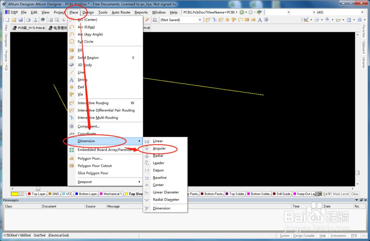Click the Polygon Pour toolbar icon
Viewport: 370px width, 241px height.
(253, 20)
